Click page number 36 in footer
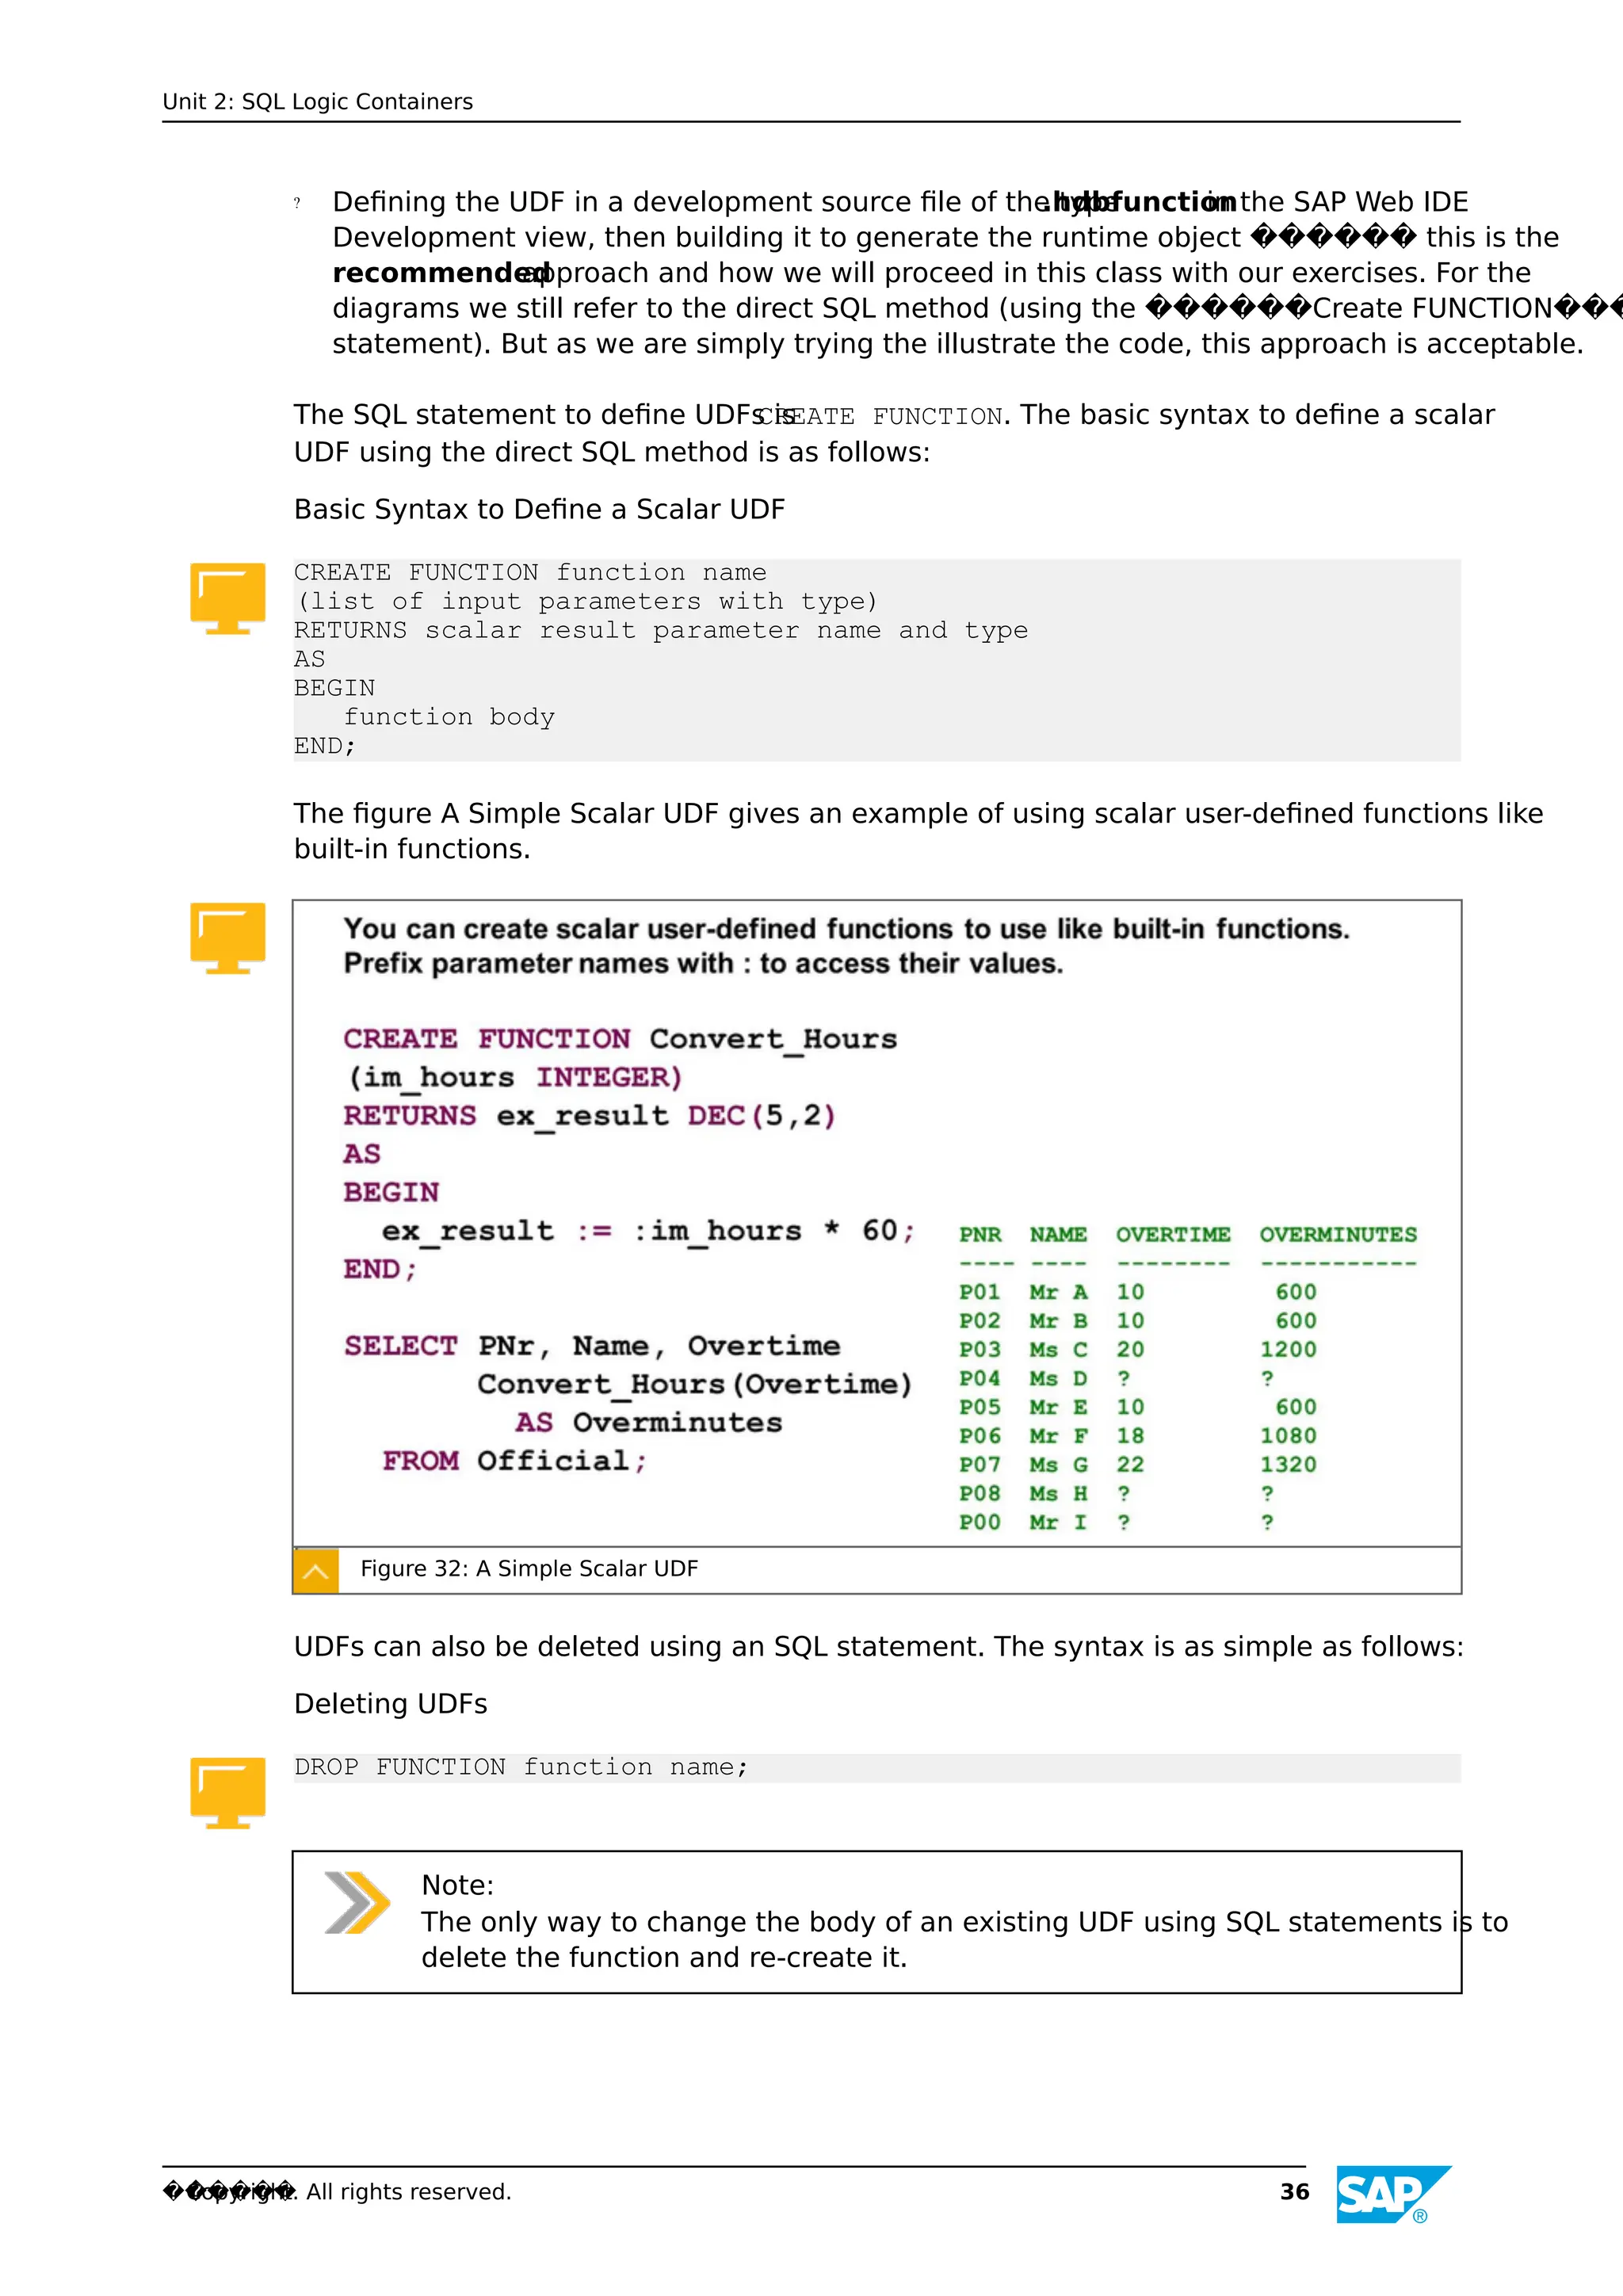 1294,2192
